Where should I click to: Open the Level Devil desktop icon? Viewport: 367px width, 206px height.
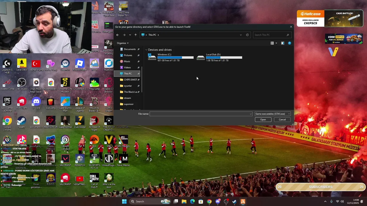pyautogui.click(x=22, y=65)
